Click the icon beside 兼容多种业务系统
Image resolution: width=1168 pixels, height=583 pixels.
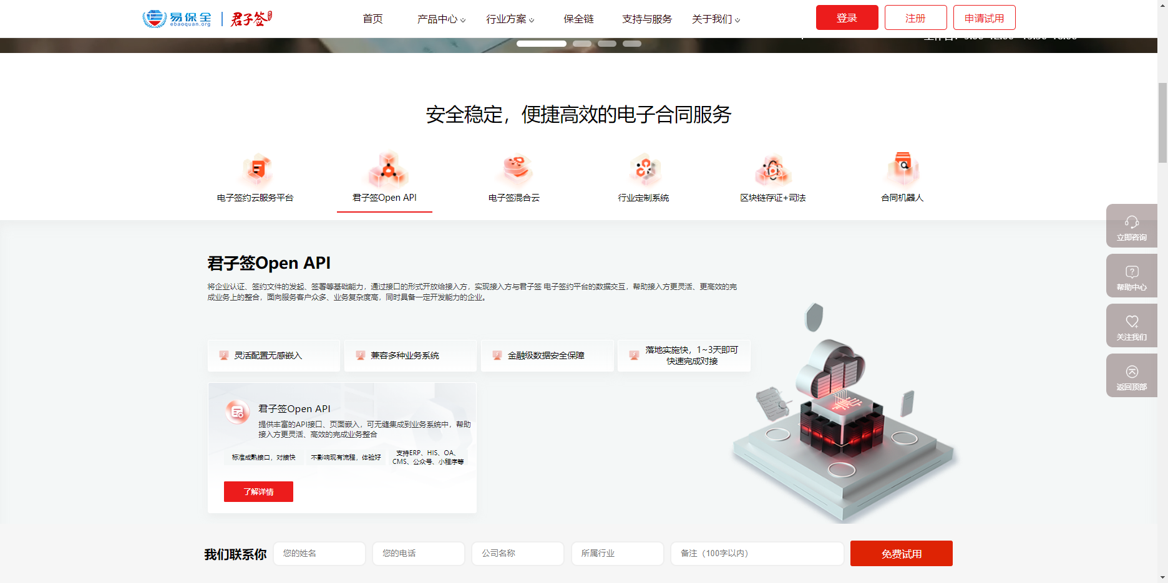pyautogui.click(x=360, y=355)
